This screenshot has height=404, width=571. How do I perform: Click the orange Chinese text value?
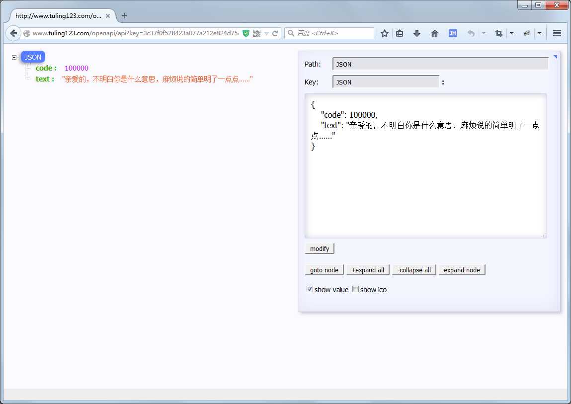158,79
